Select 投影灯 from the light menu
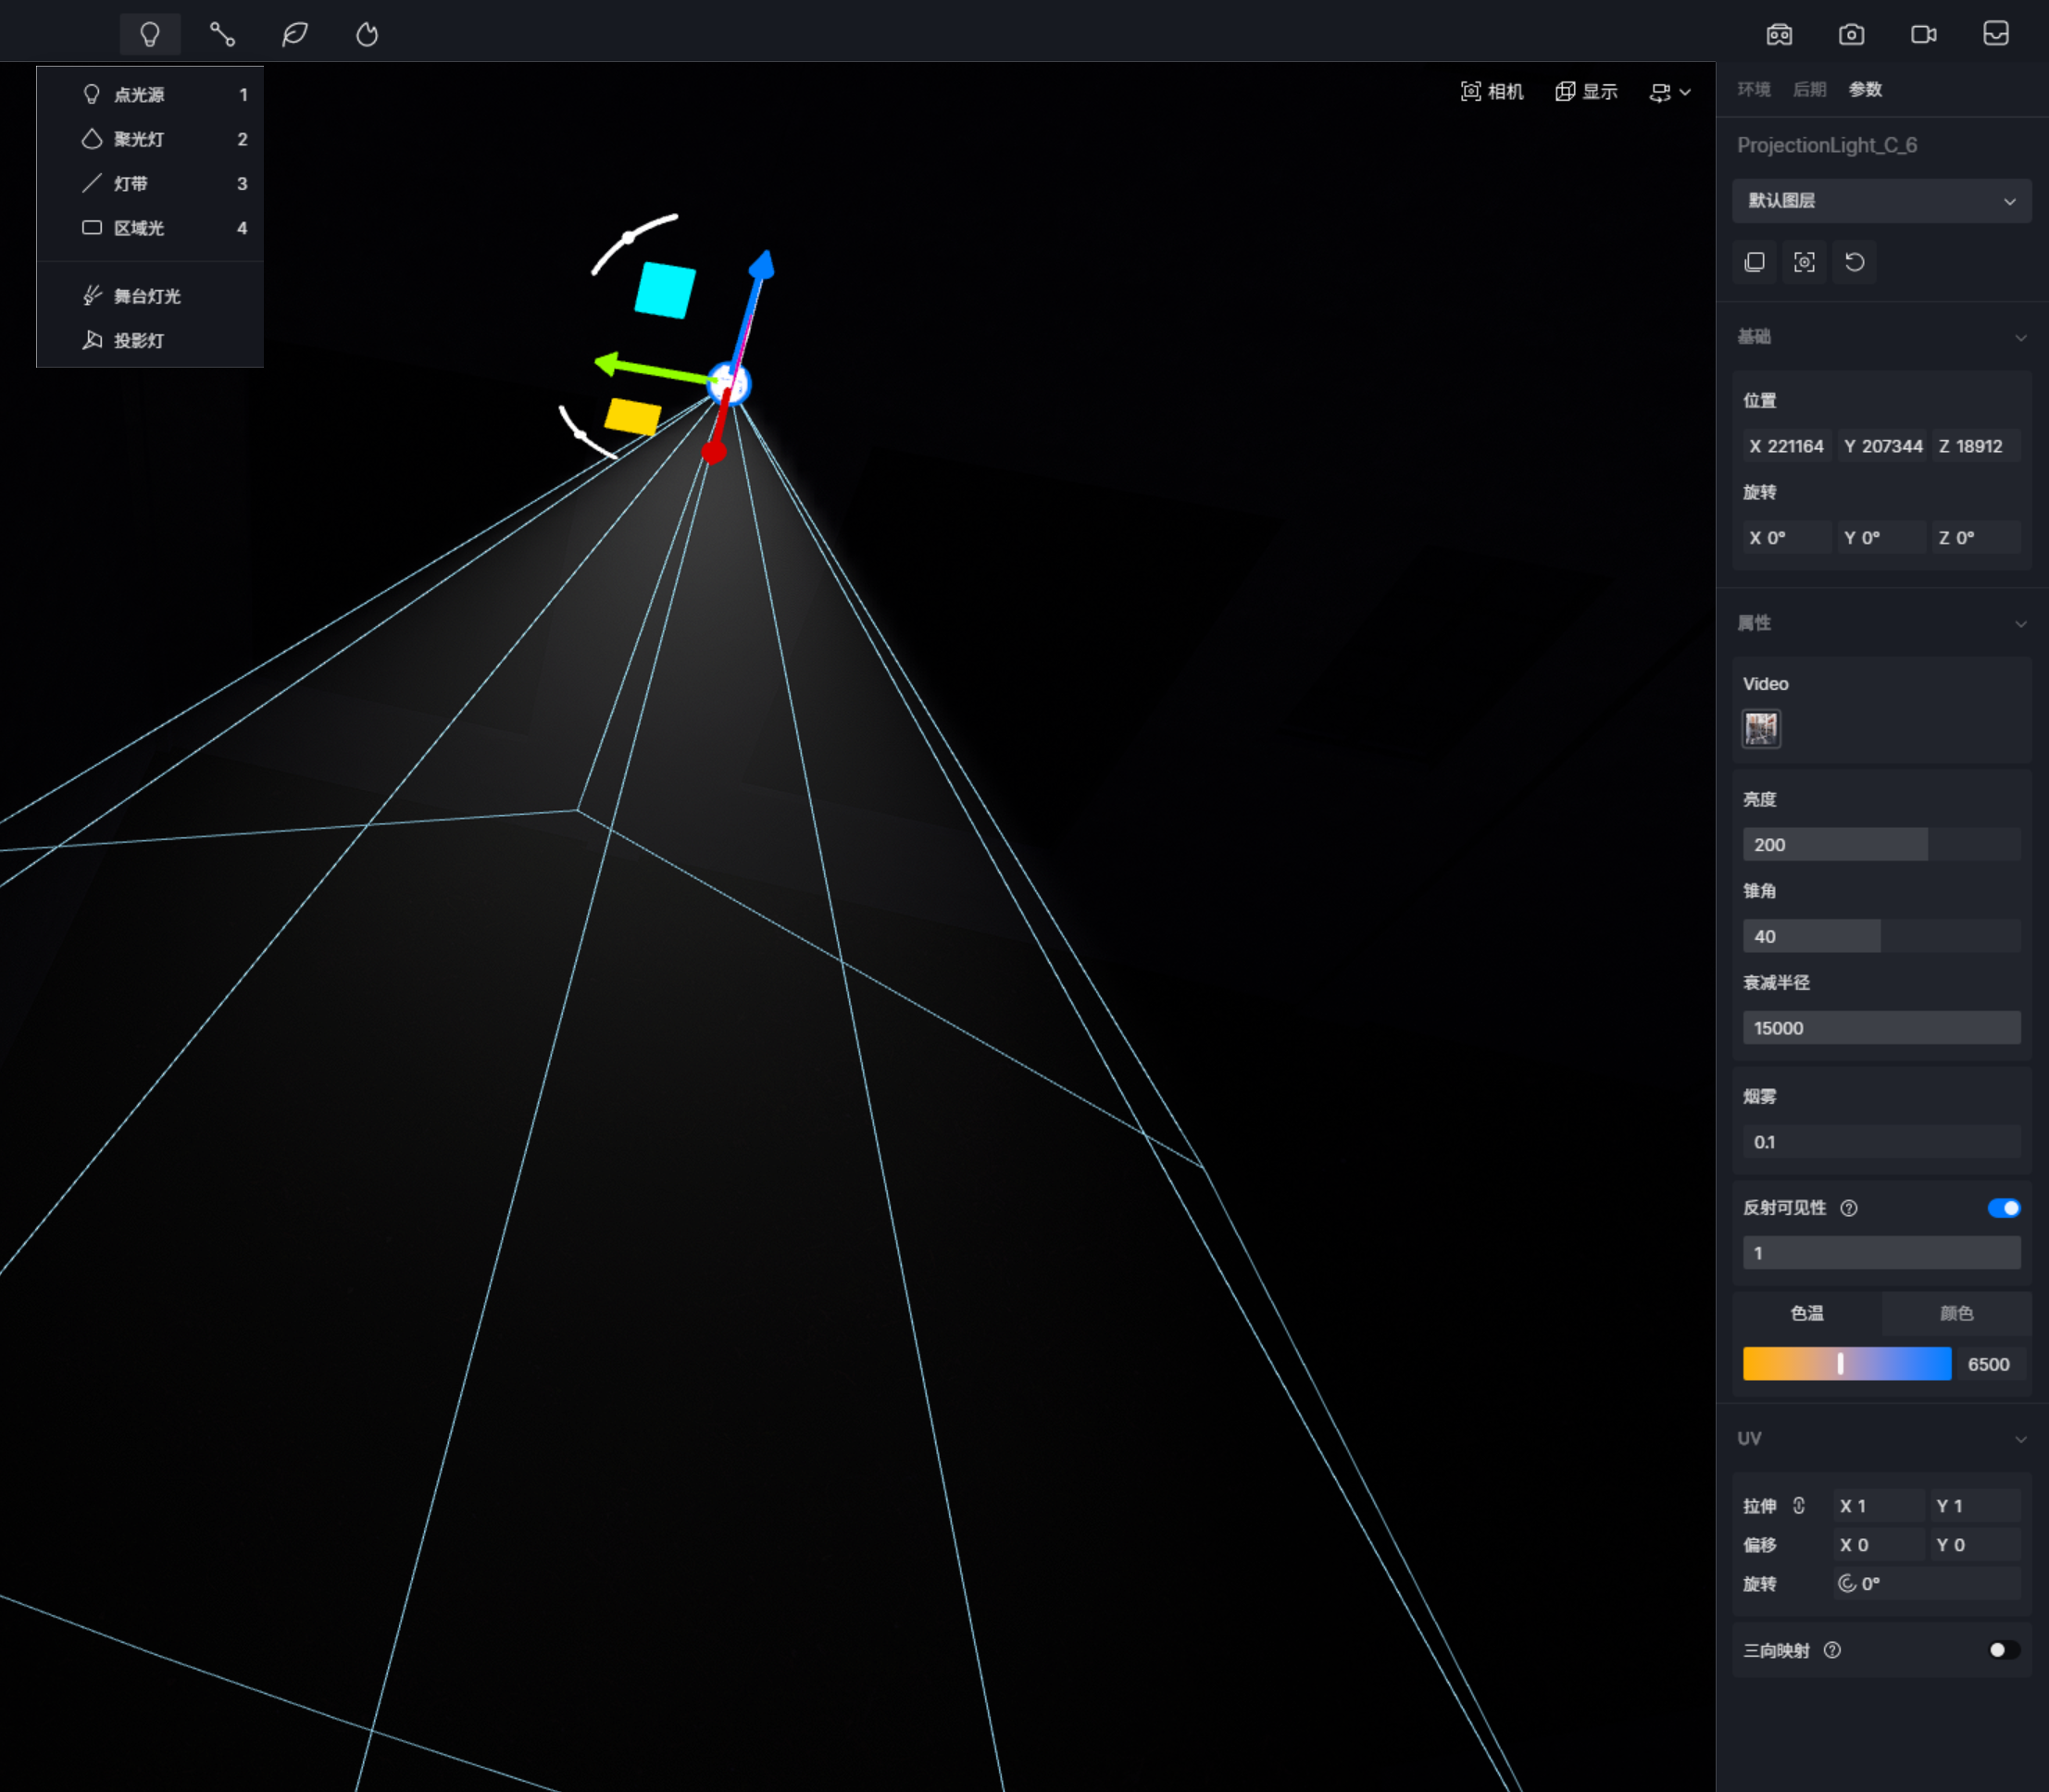The height and width of the screenshot is (1792, 2049). pos(139,341)
